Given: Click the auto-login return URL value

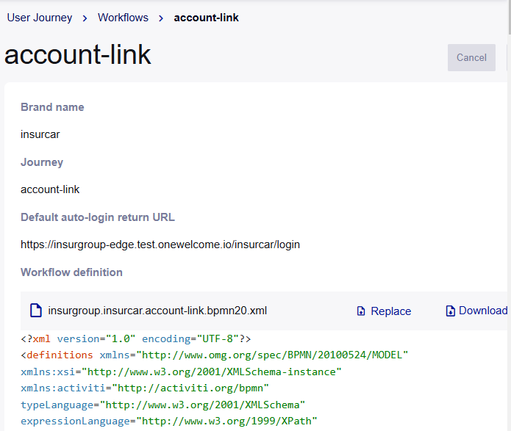Looking at the screenshot, I should (x=160, y=245).
